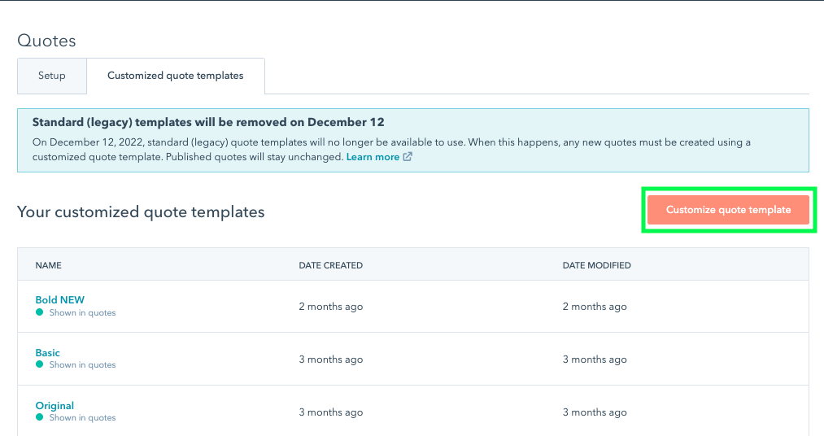
Task: Click the green status dot under Original
Action: coord(39,418)
